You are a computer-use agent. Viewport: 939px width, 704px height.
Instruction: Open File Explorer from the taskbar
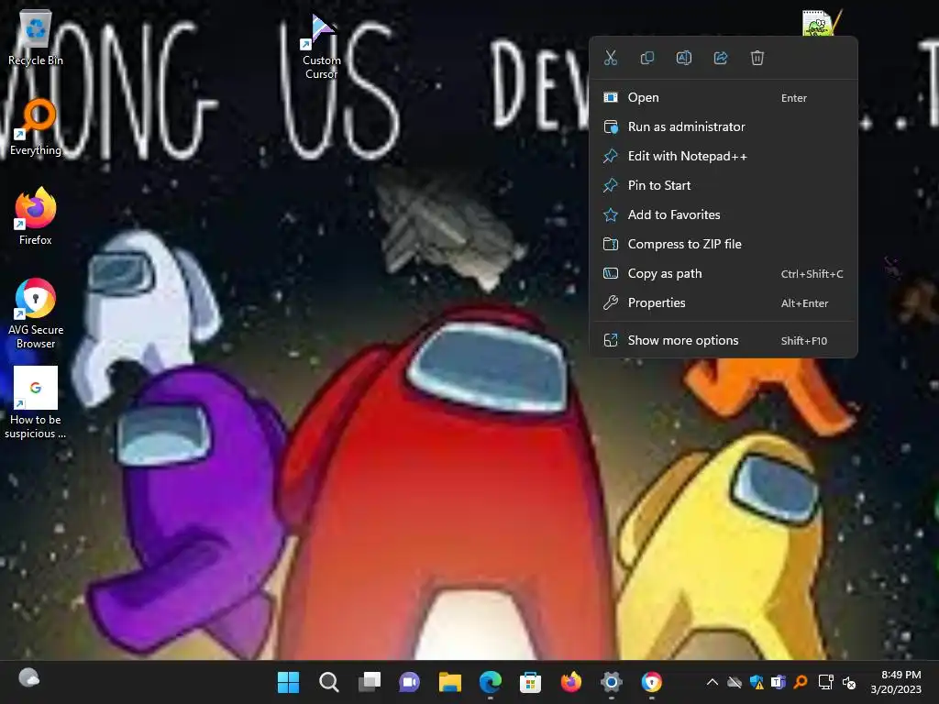pos(449,682)
